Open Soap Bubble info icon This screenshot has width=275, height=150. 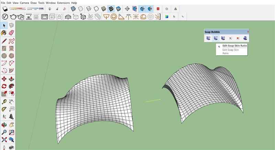tap(245, 38)
